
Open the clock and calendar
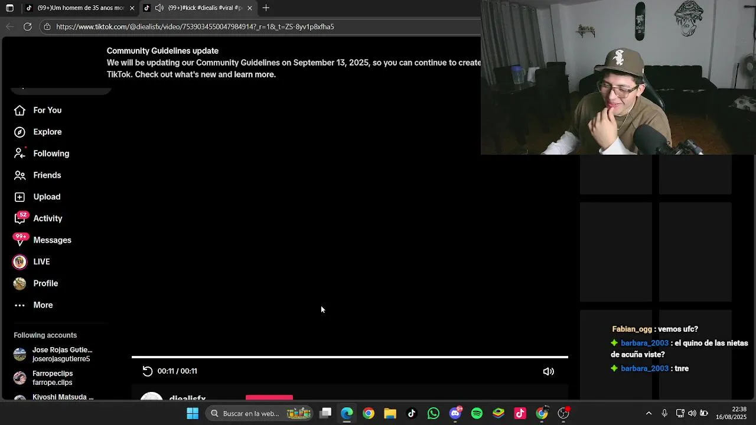point(731,413)
